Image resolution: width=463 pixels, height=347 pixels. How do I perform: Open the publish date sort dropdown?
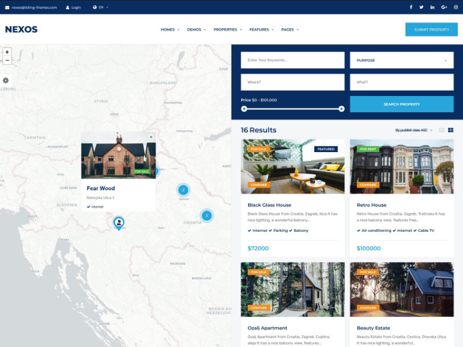point(414,130)
